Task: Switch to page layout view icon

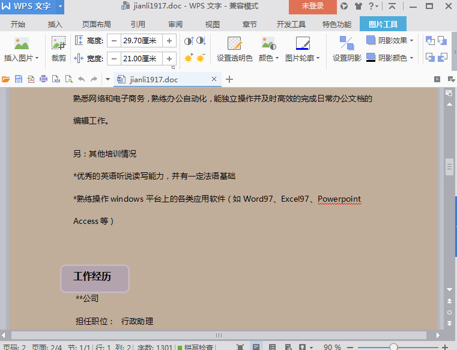Action: (256, 347)
